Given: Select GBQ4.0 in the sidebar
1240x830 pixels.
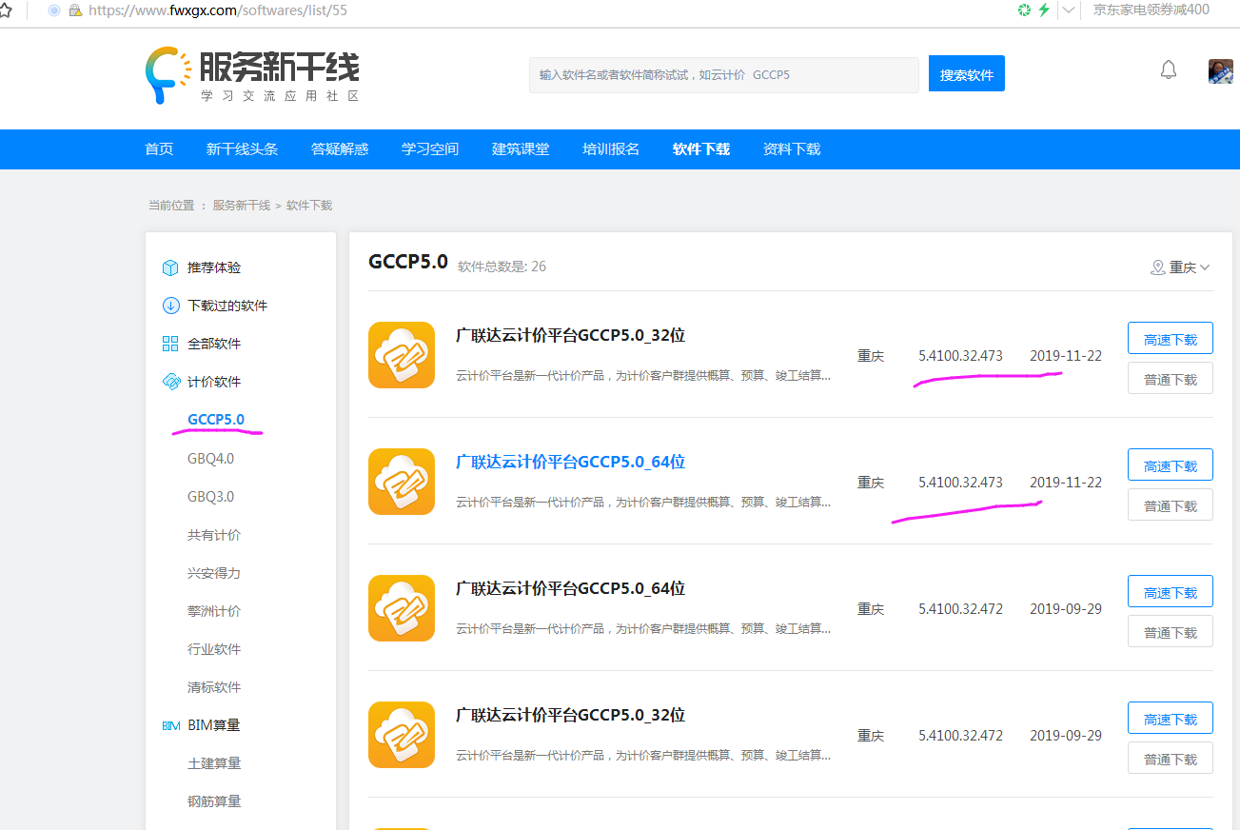Looking at the screenshot, I should tap(210, 459).
